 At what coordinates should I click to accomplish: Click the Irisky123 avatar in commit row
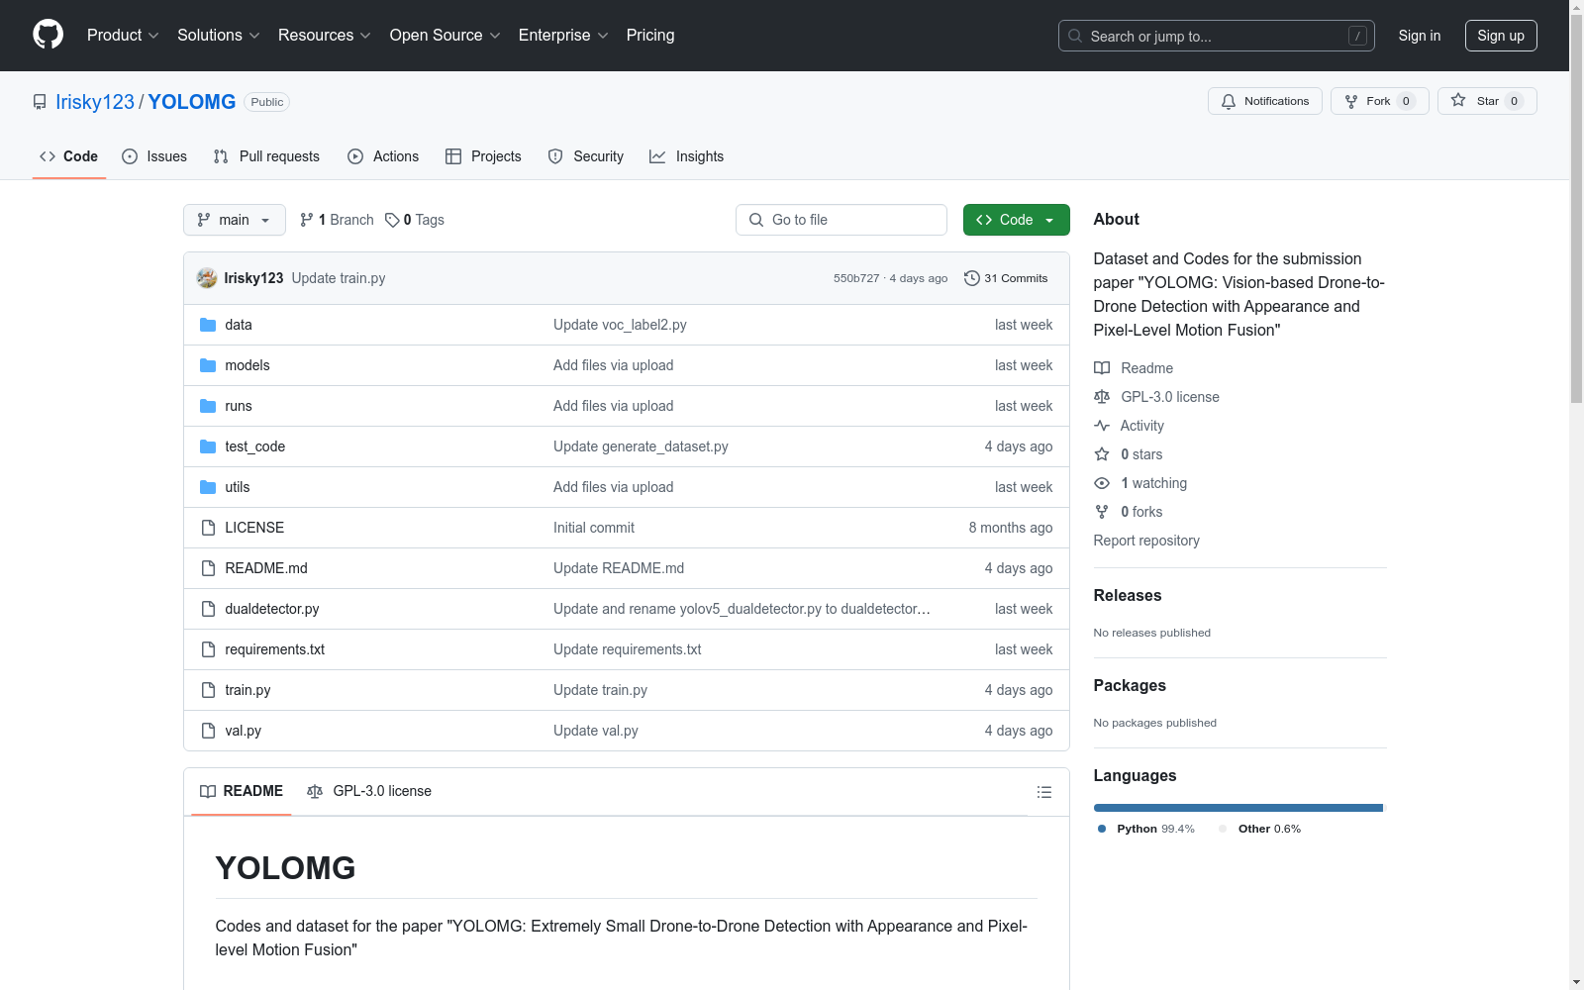pyautogui.click(x=207, y=278)
